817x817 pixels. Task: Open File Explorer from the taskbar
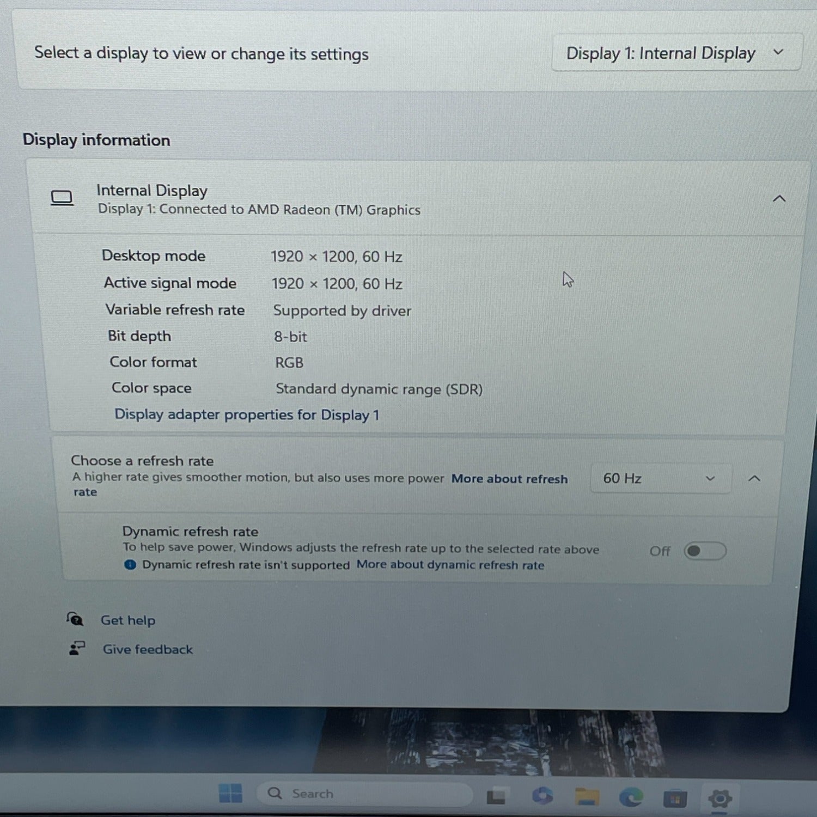pos(587,797)
